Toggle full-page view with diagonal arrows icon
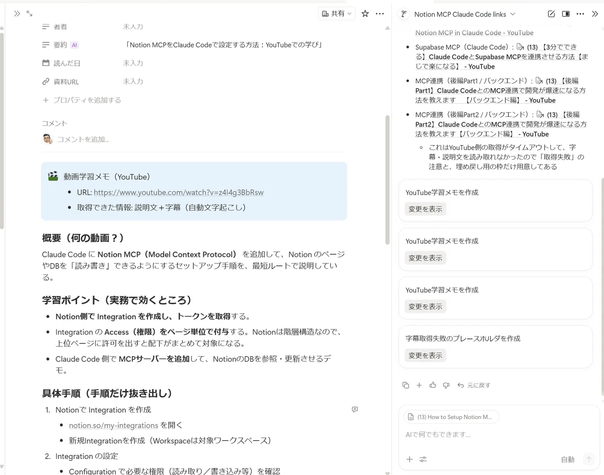604x475 pixels. (30, 14)
